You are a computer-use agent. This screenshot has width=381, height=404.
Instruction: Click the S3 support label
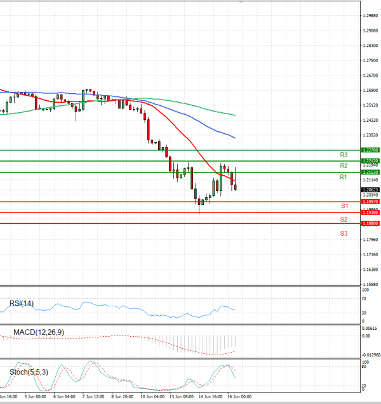(344, 233)
